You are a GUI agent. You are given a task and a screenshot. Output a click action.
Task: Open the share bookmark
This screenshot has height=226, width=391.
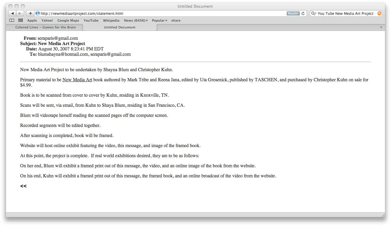click(176, 20)
